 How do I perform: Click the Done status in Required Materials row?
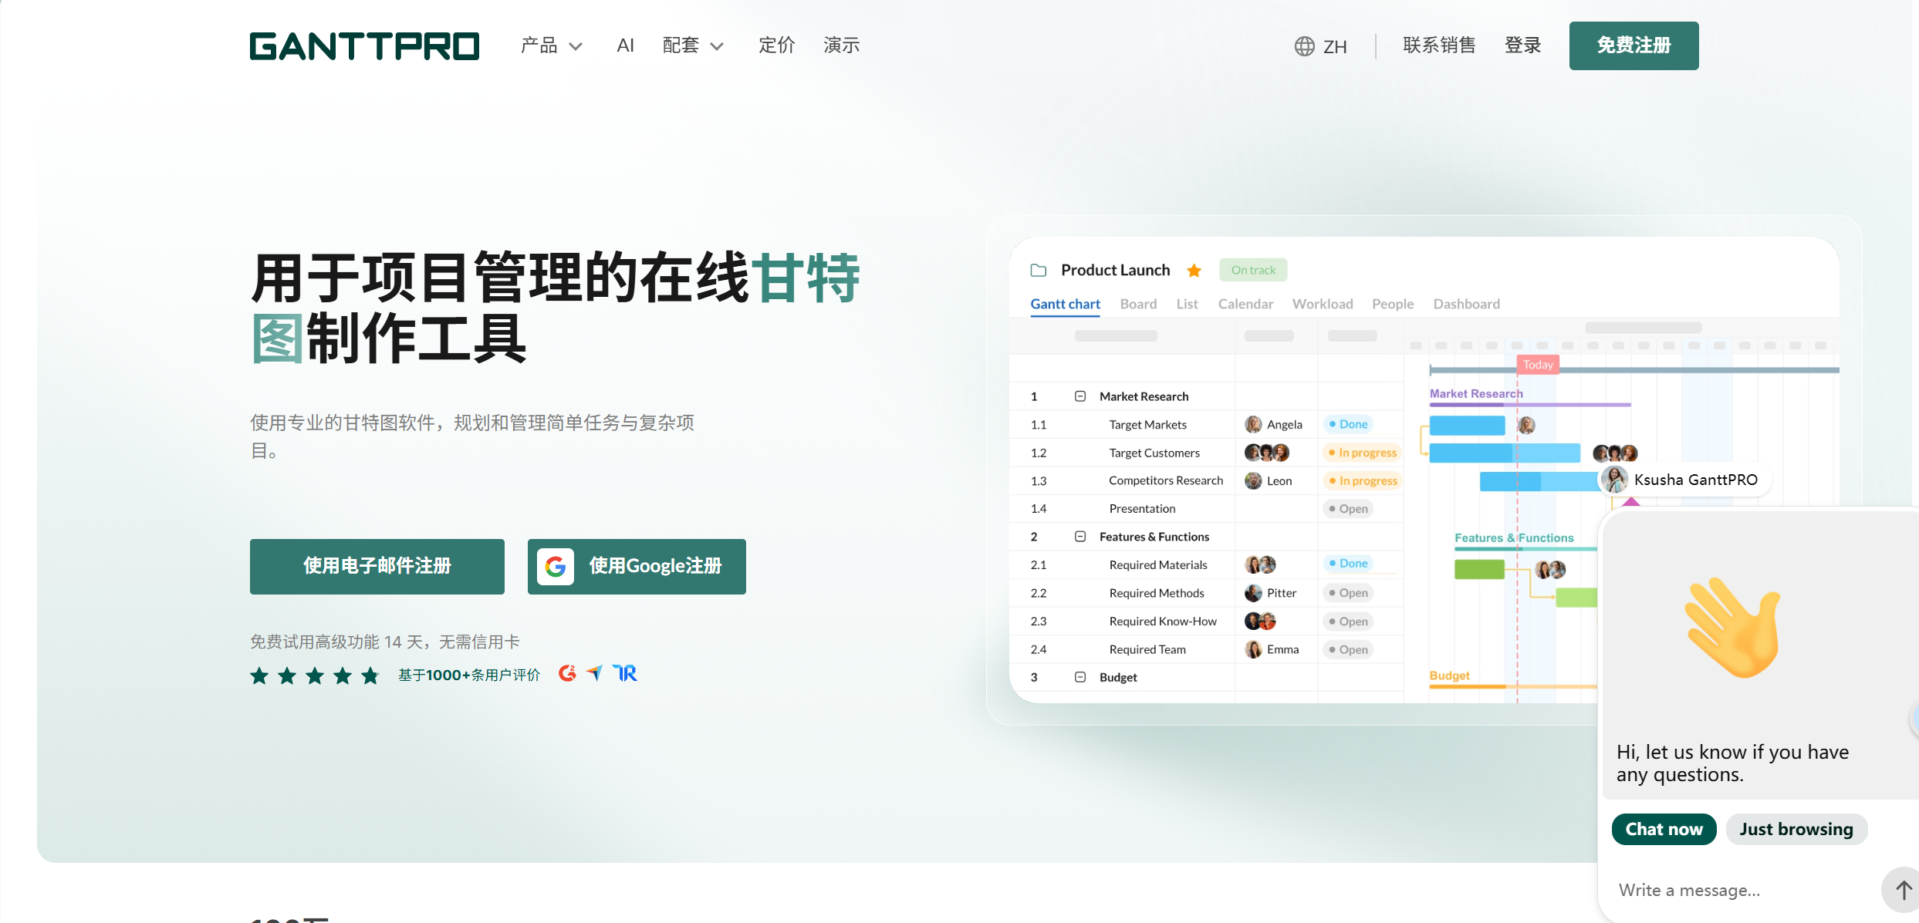[x=1348, y=564]
